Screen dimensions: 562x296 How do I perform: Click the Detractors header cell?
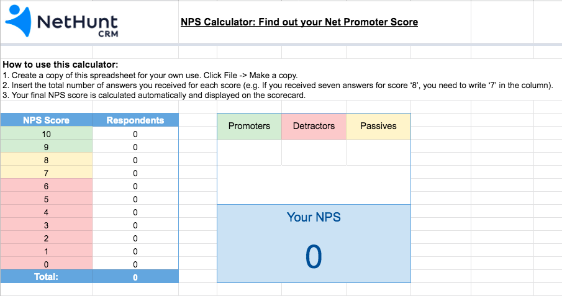pyautogui.click(x=314, y=126)
